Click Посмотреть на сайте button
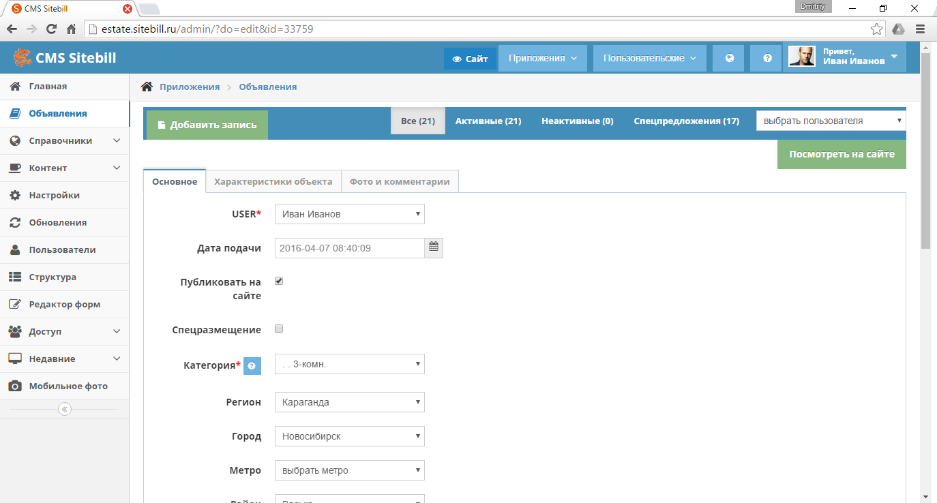Image resolution: width=937 pixels, height=503 pixels. coord(842,154)
